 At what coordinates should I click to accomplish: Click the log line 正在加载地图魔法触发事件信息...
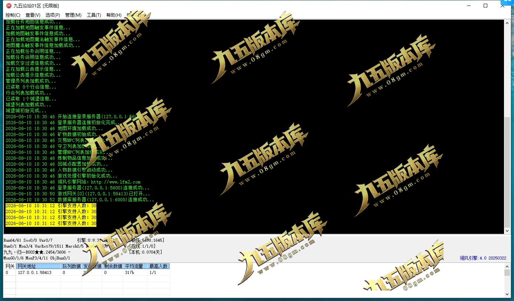(43, 39)
